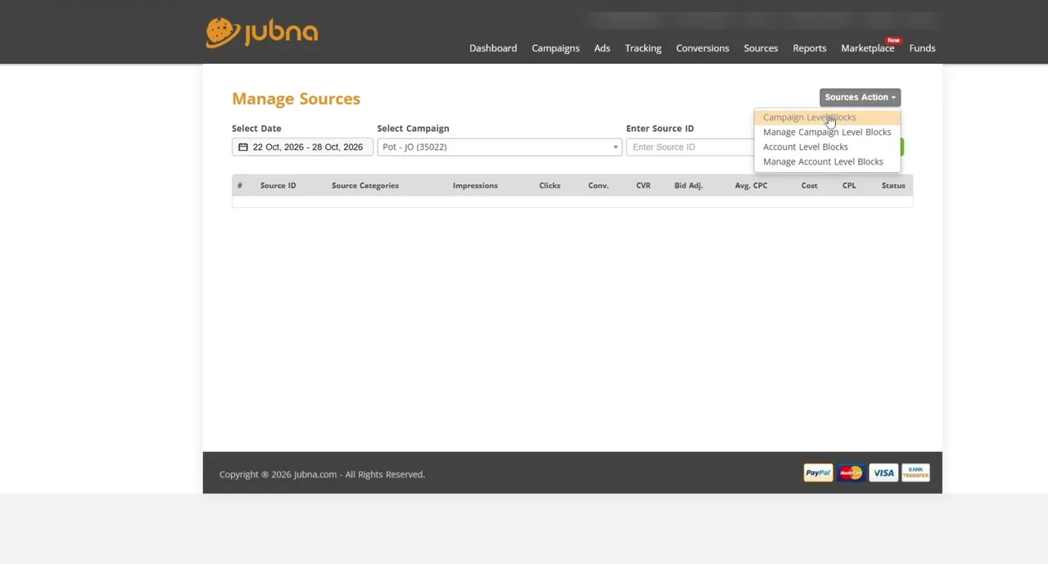Open the Reports section

pos(809,48)
